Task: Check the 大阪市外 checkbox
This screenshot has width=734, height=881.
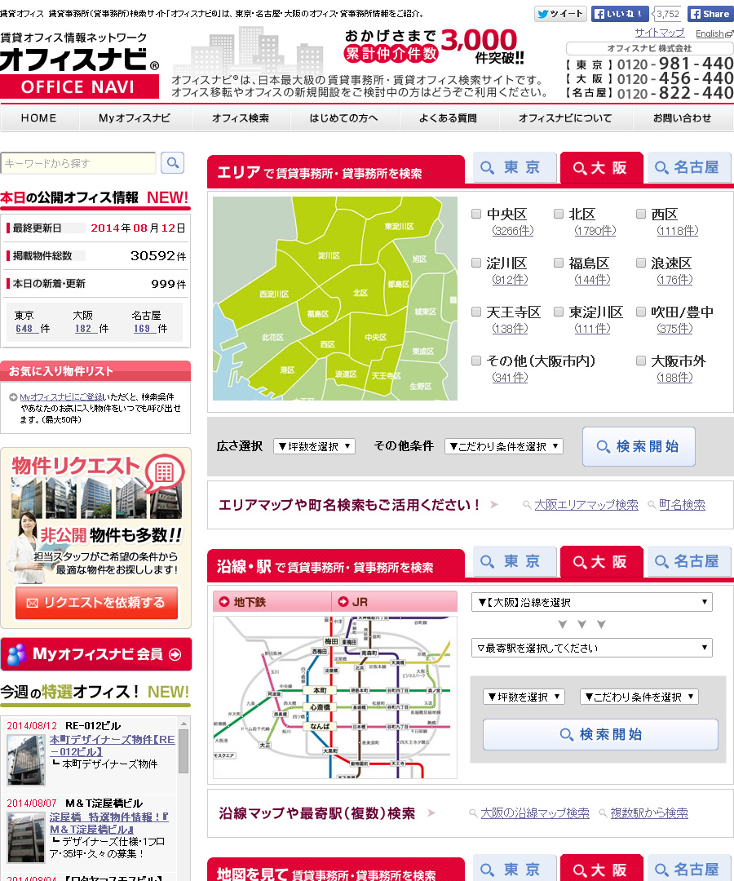Action: pyautogui.click(x=641, y=361)
